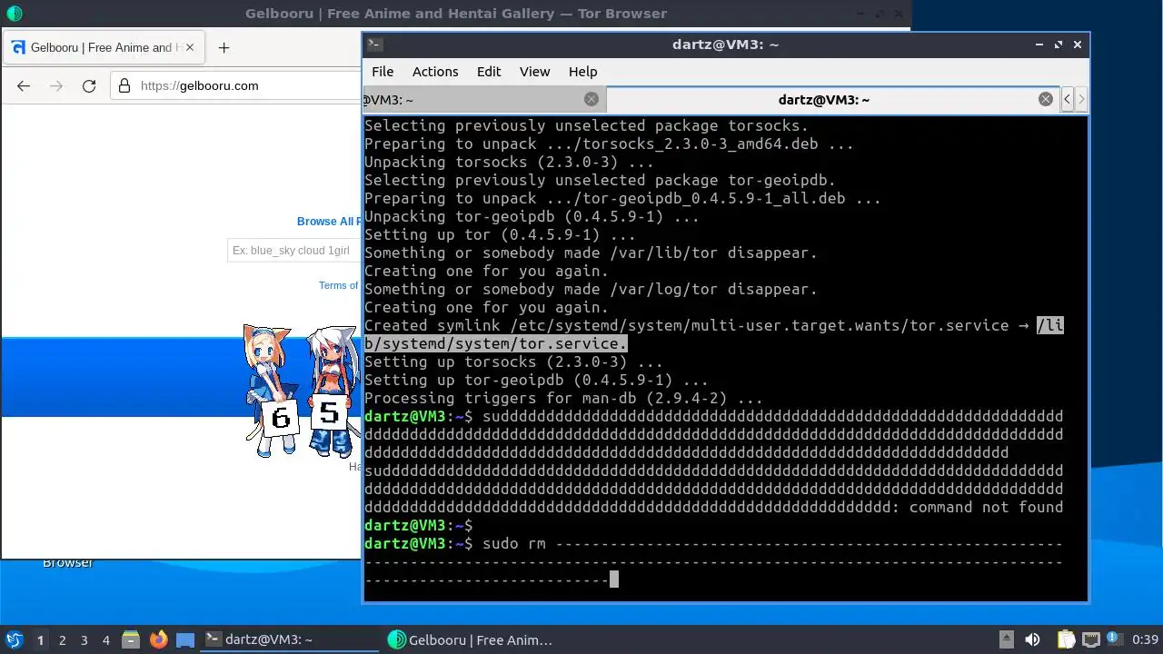Viewport: 1163px width, 654px height.
Task: Click the show desktop icon on taskbar
Action: pyautogui.click(x=185, y=640)
